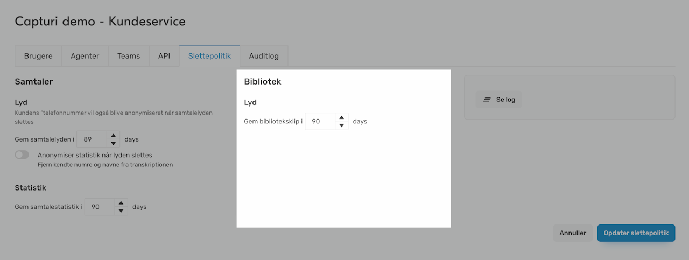Select the biblioteksklip days input field
The width and height of the screenshot is (689, 260).
(x=320, y=122)
